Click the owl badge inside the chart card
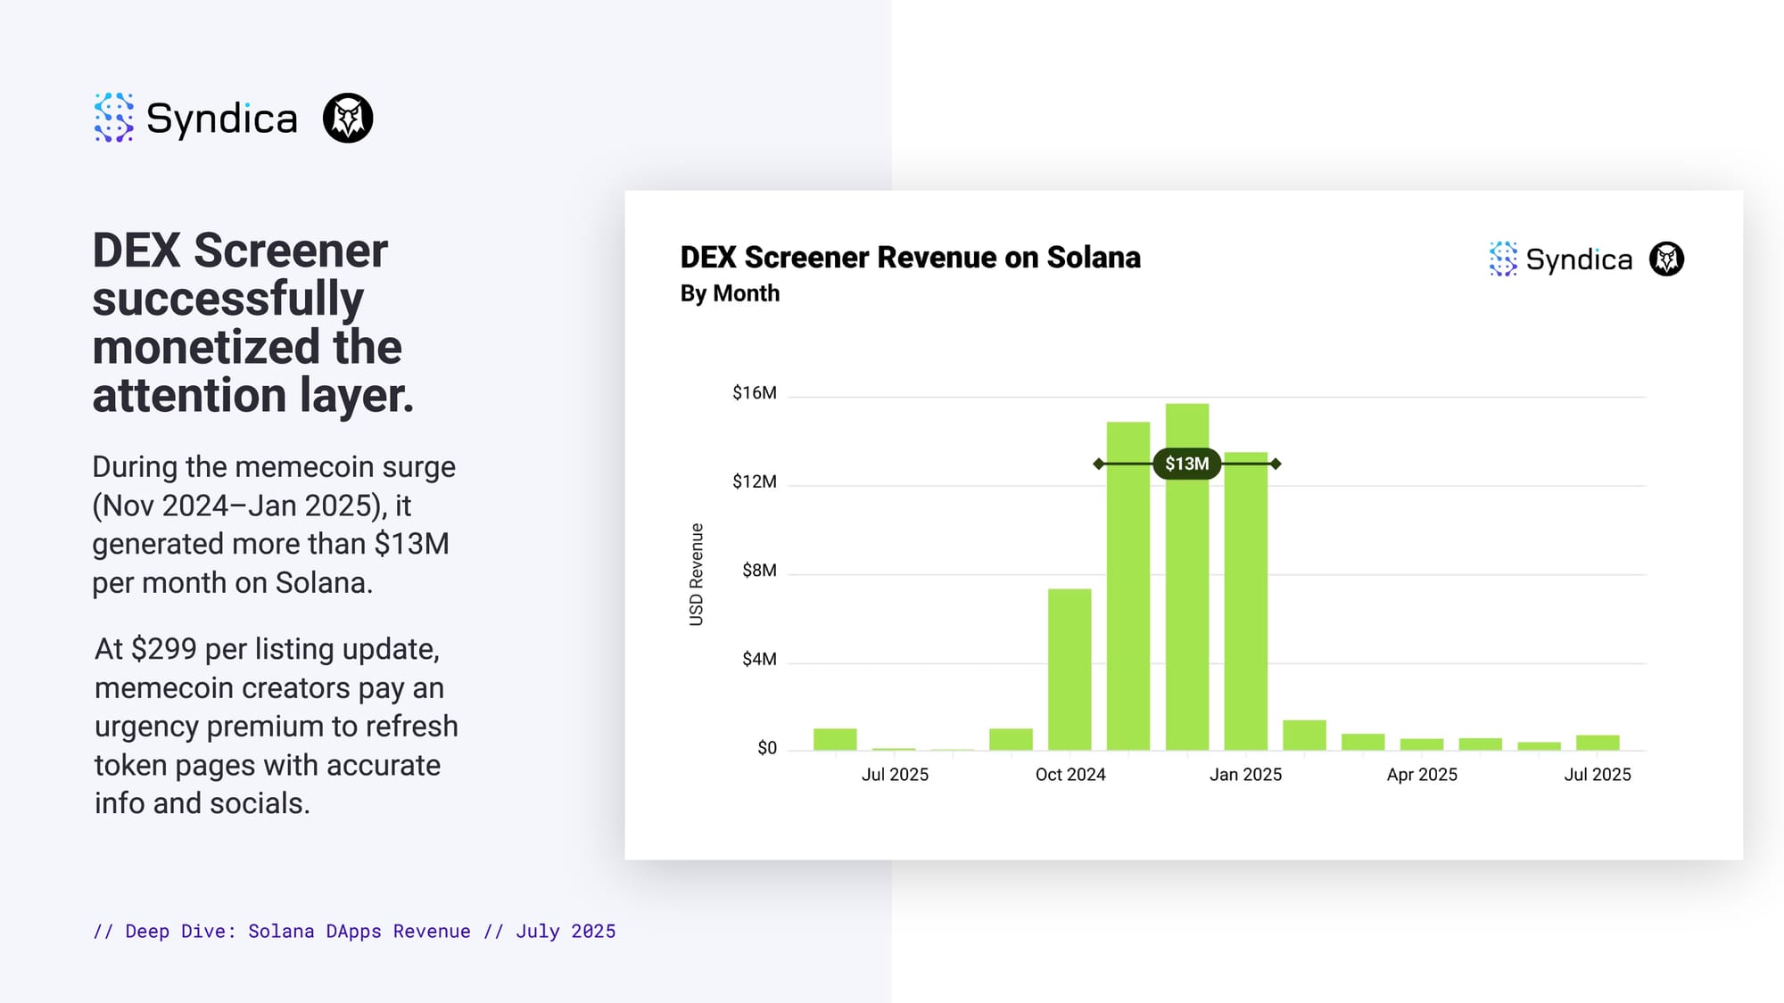 [x=1666, y=259]
